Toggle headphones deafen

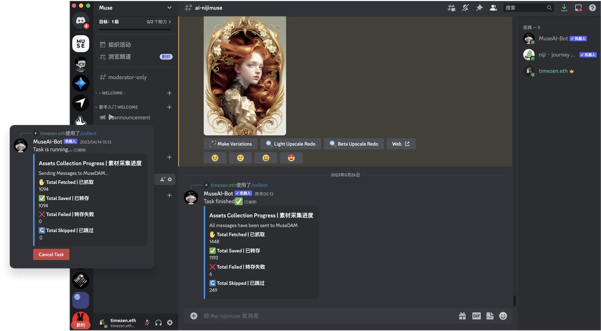pos(158,323)
